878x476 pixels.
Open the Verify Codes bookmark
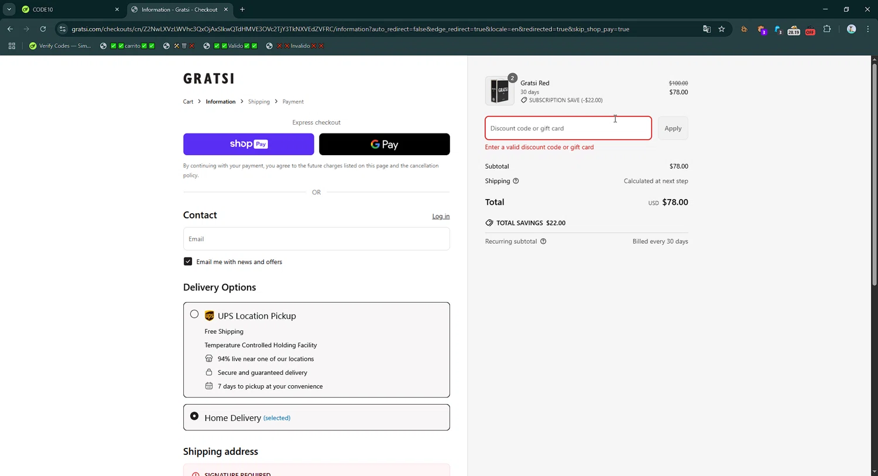60,46
